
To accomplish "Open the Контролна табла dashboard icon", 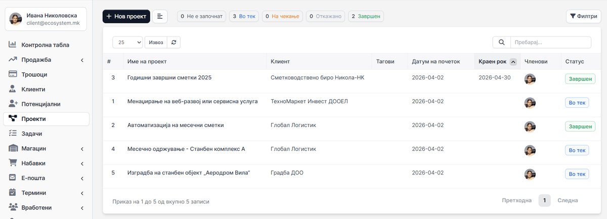I will coord(13,45).
